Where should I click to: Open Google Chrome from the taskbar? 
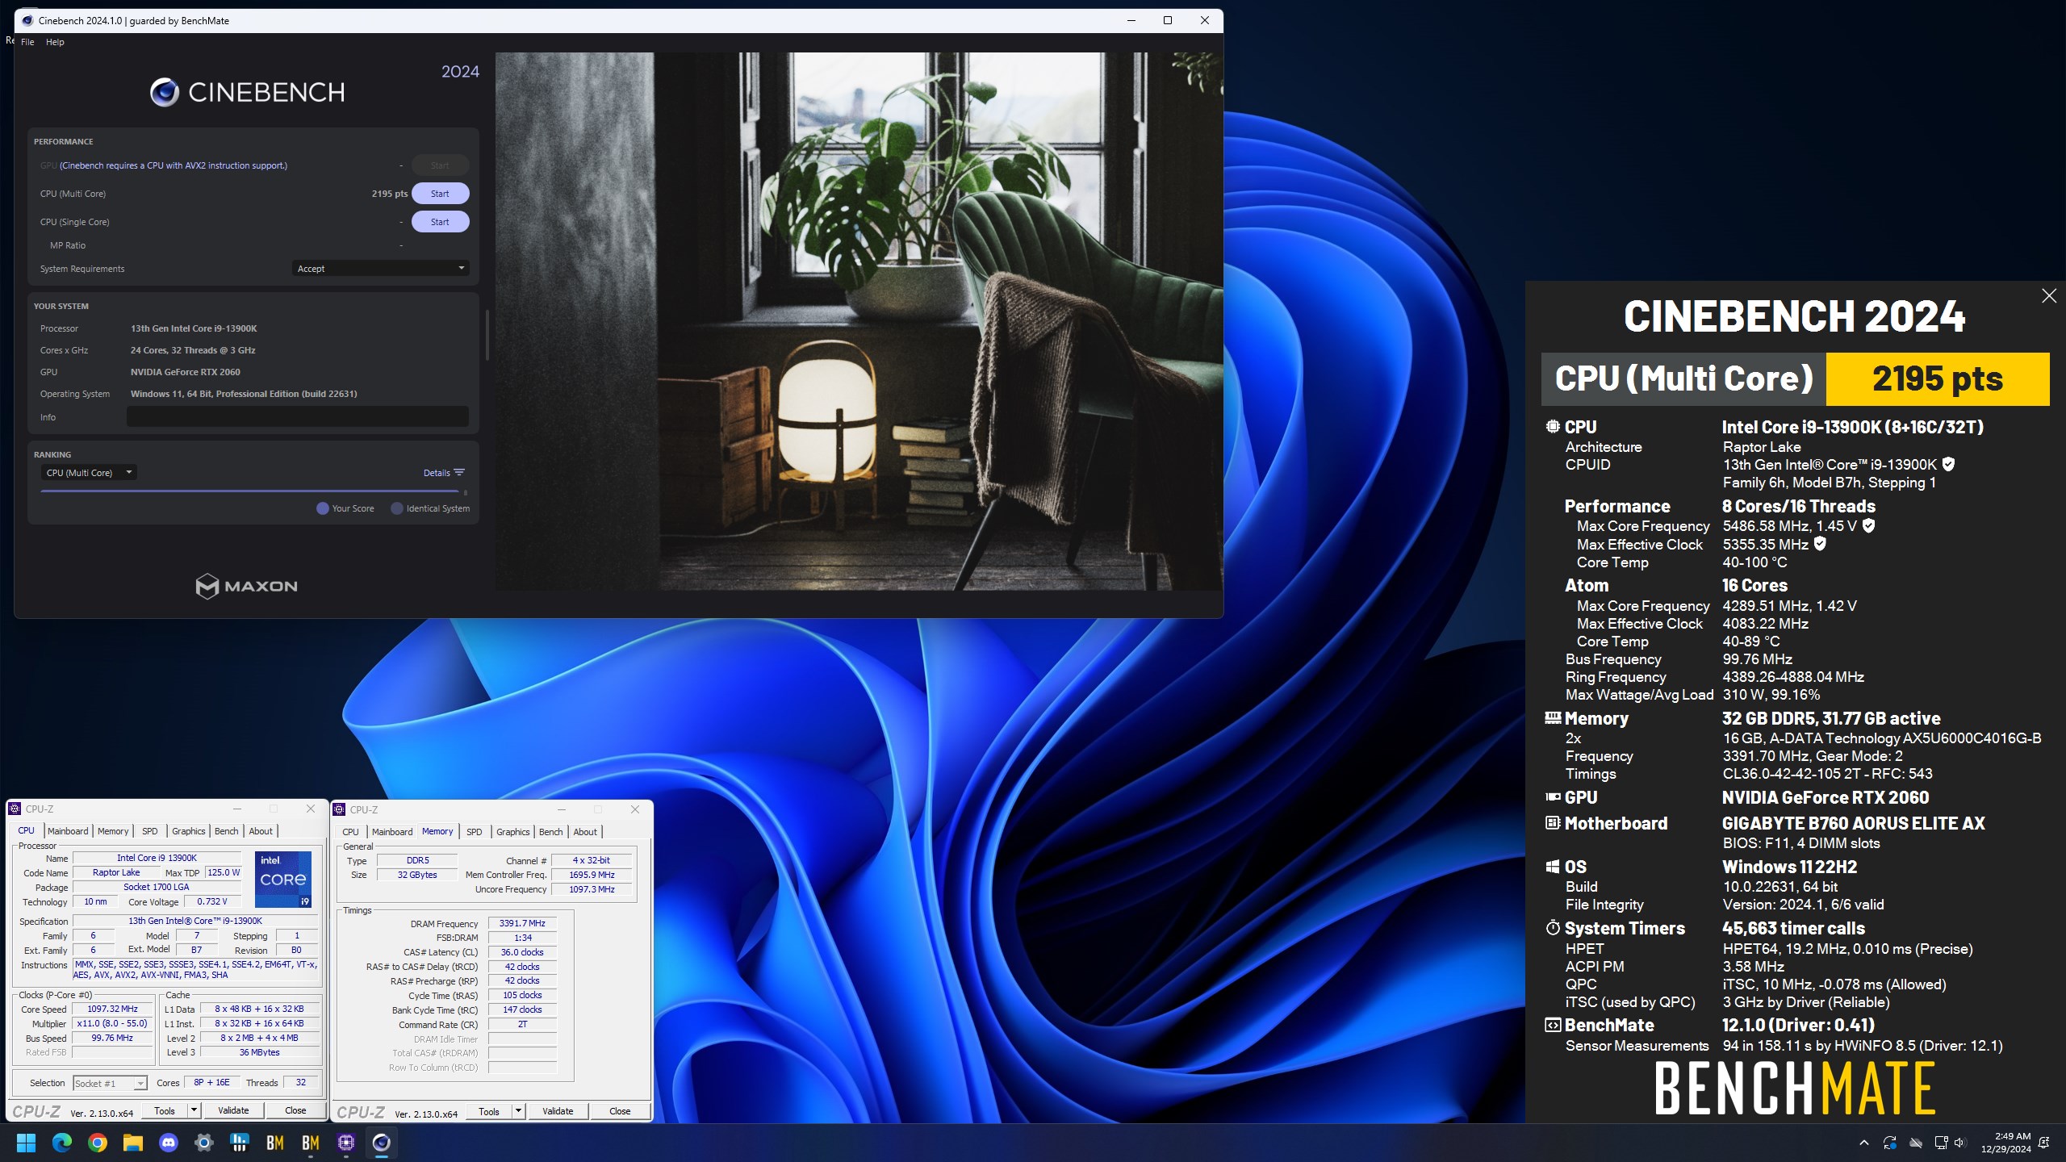click(x=98, y=1143)
